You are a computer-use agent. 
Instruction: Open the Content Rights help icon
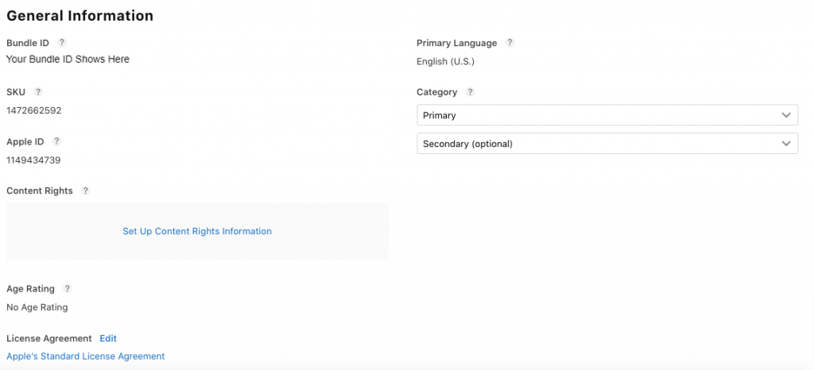[x=86, y=191]
